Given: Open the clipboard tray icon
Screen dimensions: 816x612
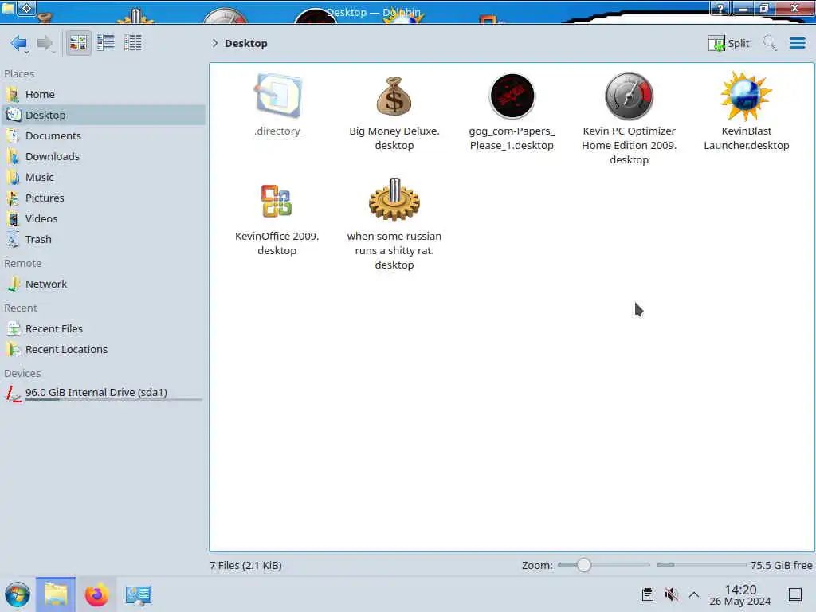Looking at the screenshot, I should point(647,594).
